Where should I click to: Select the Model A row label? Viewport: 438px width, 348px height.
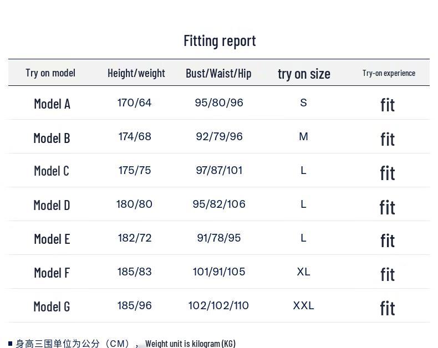click(x=52, y=104)
